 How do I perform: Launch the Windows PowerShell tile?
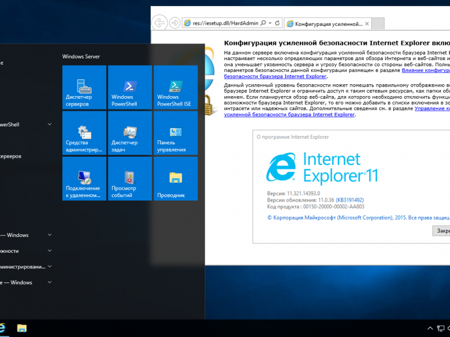pos(130,88)
